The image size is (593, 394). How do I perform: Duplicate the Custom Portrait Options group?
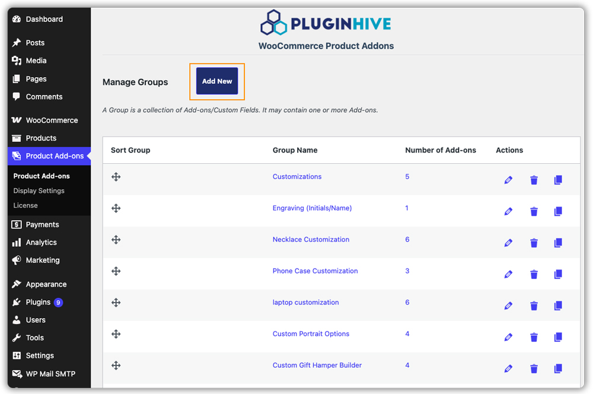[x=558, y=337]
